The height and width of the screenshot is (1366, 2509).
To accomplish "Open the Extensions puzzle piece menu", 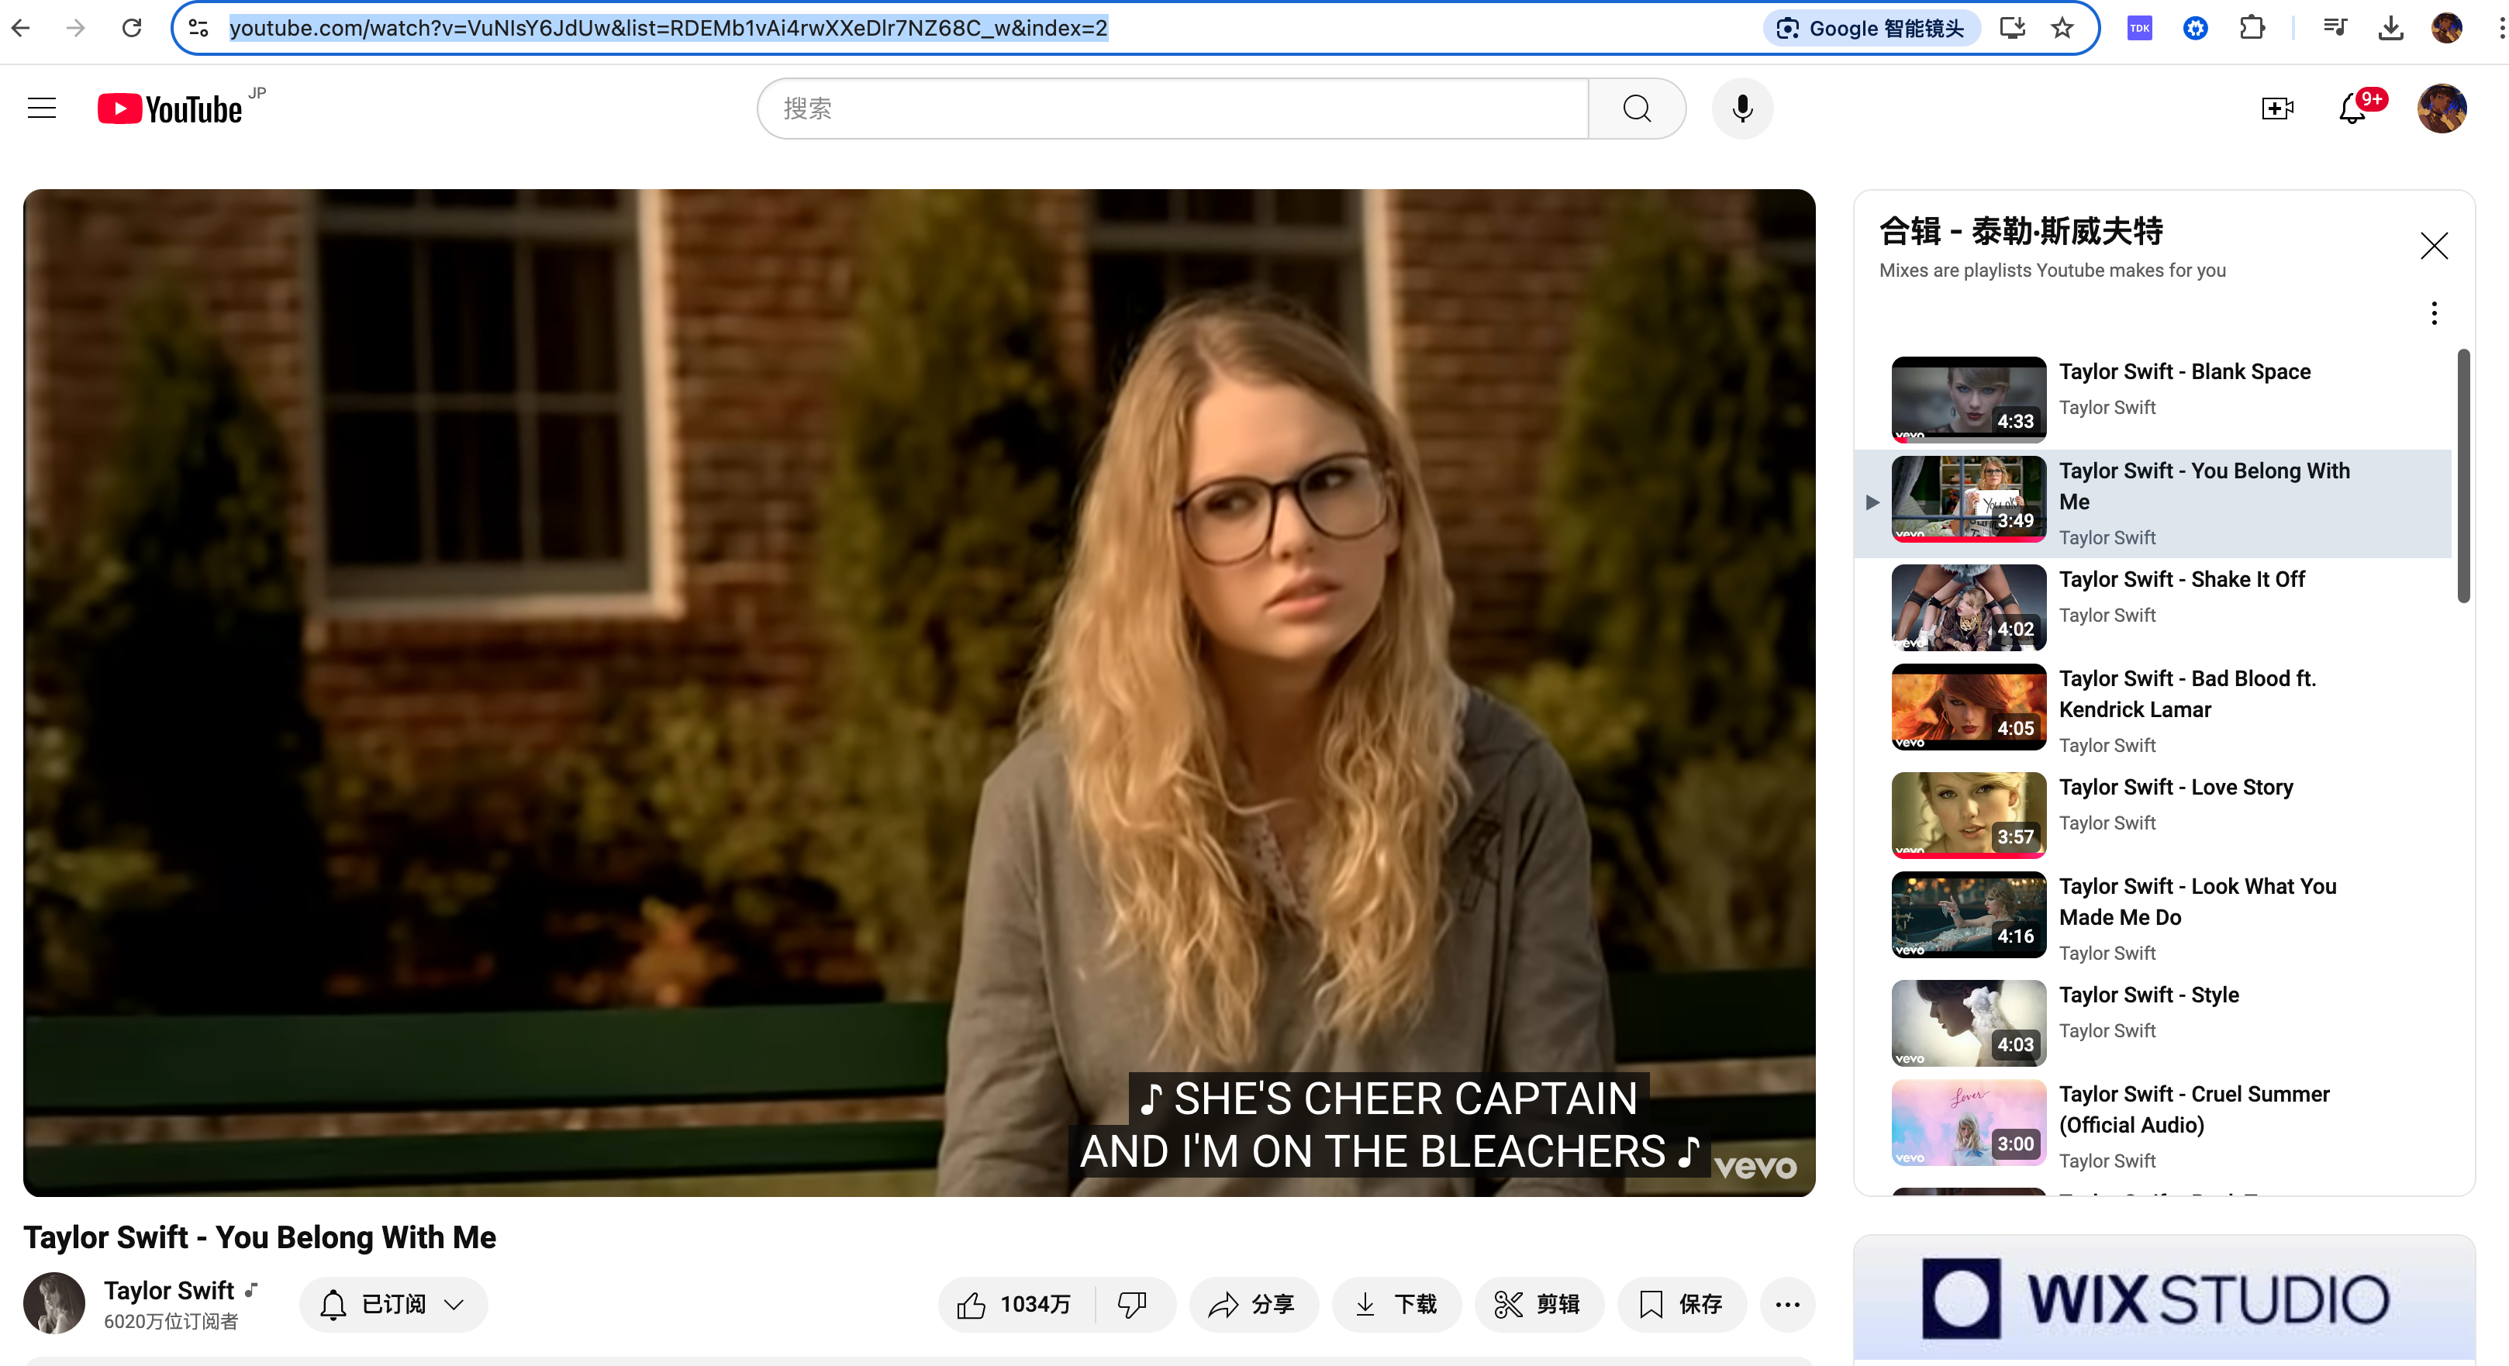I will (x=2252, y=27).
